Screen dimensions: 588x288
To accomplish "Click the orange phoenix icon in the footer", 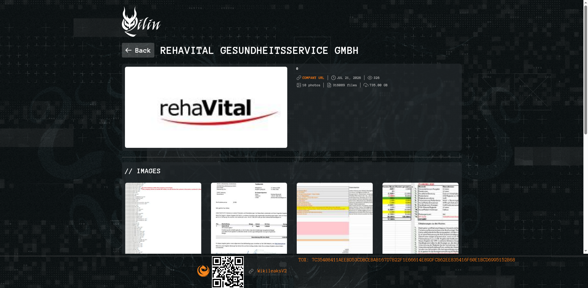I will click(x=203, y=271).
